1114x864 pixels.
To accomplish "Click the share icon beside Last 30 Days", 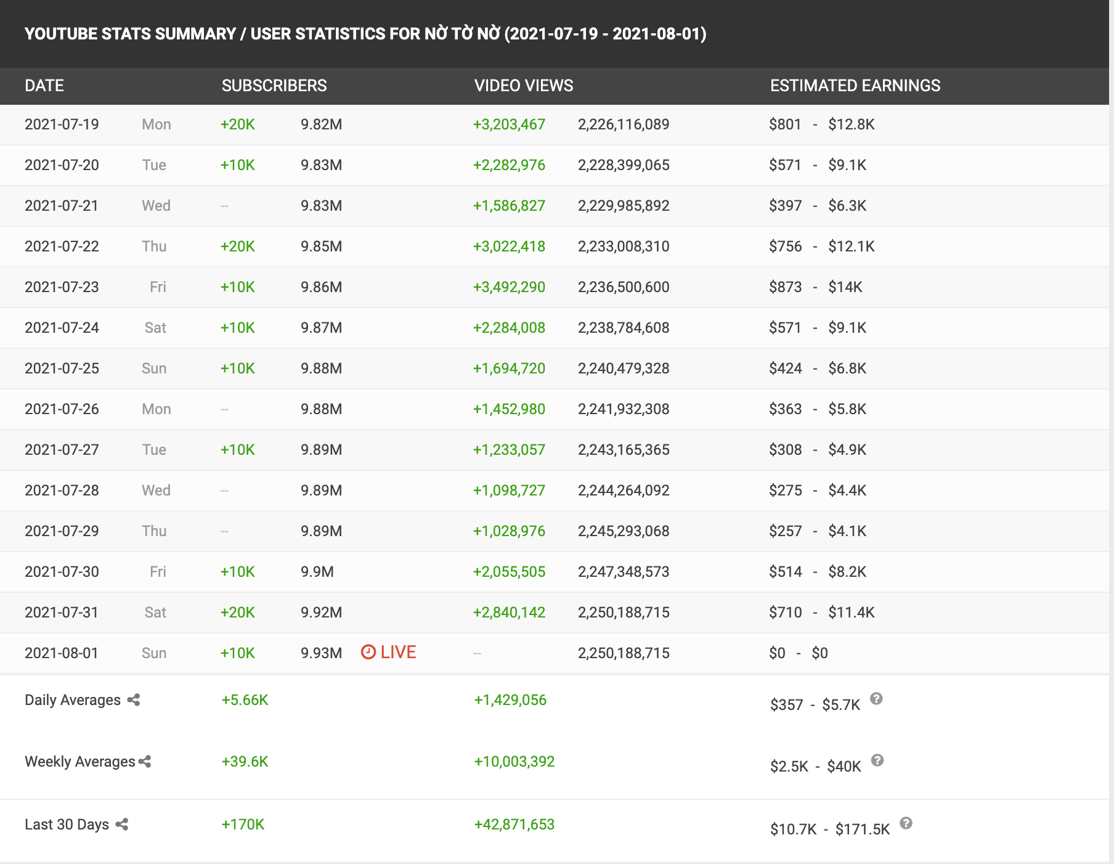I will (122, 824).
